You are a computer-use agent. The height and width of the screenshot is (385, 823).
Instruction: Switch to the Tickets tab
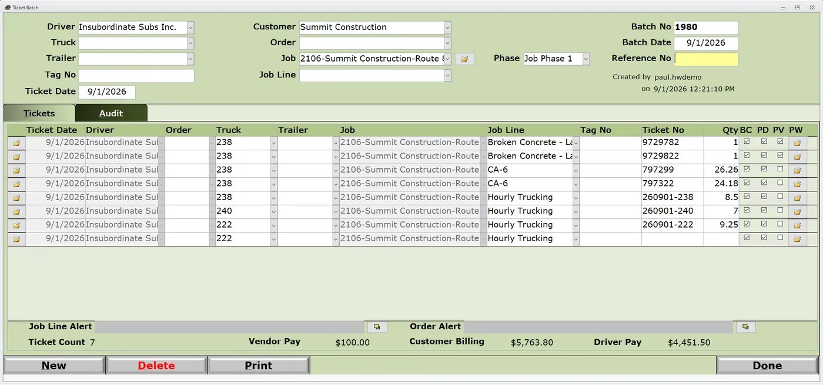39,114
